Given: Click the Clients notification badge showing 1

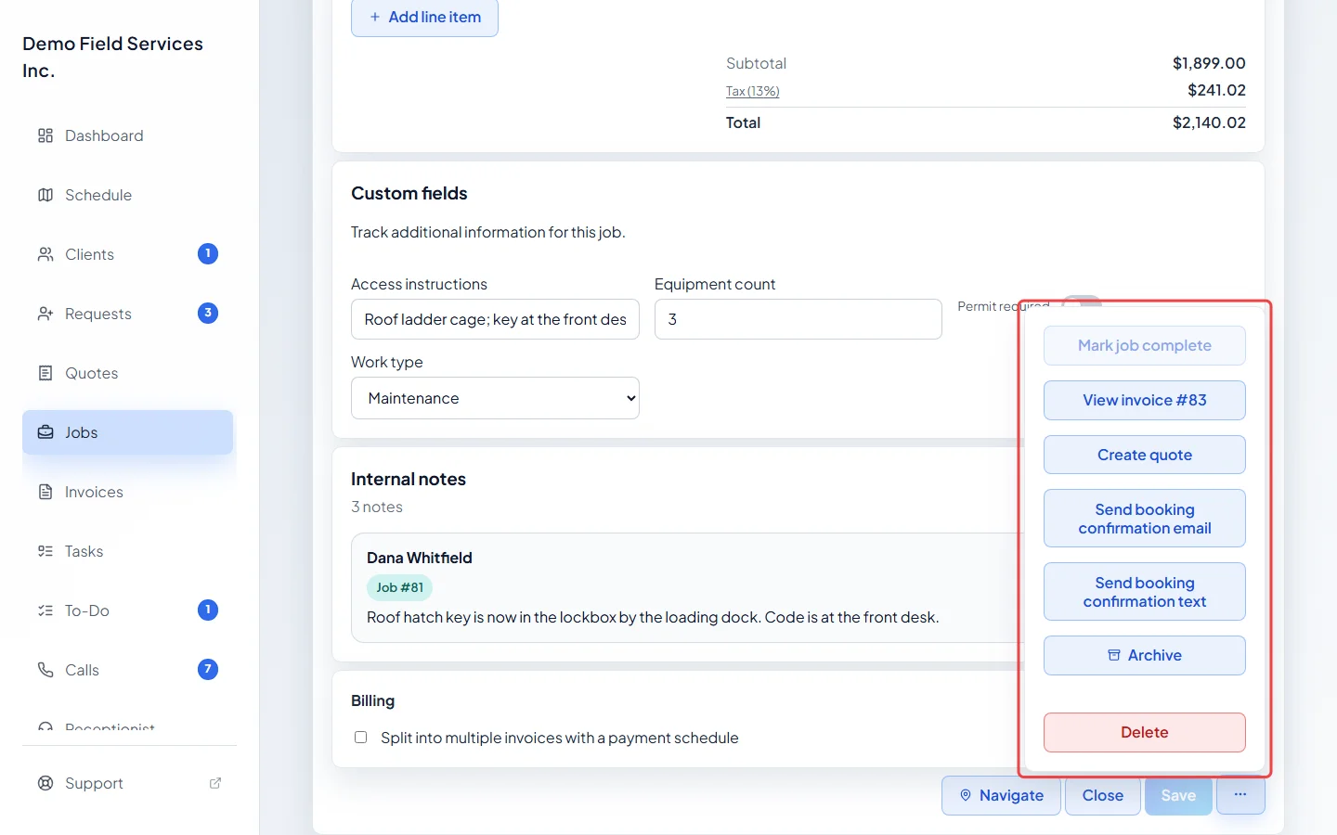Looking at the screenshot, I should click(x=208, y=253).
